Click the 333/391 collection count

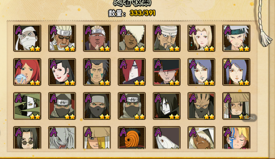coord(143,13)
